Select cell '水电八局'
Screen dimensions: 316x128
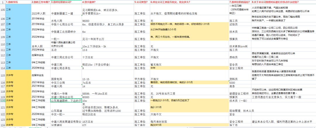coord(66,19)
